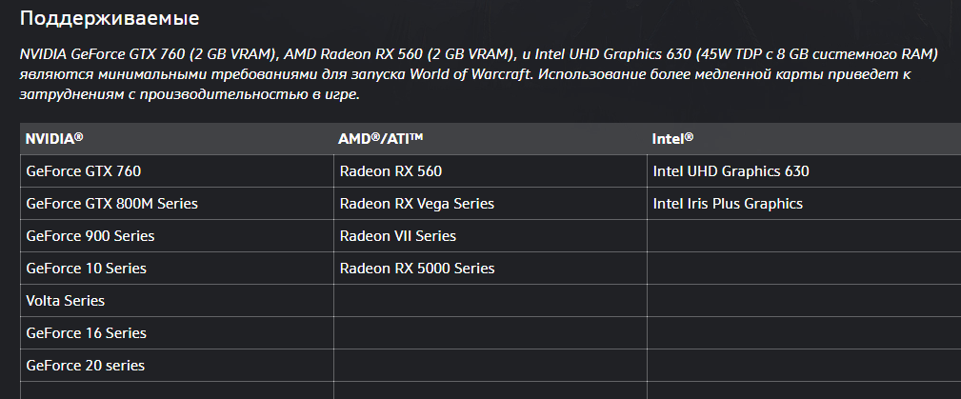This screenshot has width=961, height=399.
Task: Click the Intel® column header
Action: coord(672,138)
